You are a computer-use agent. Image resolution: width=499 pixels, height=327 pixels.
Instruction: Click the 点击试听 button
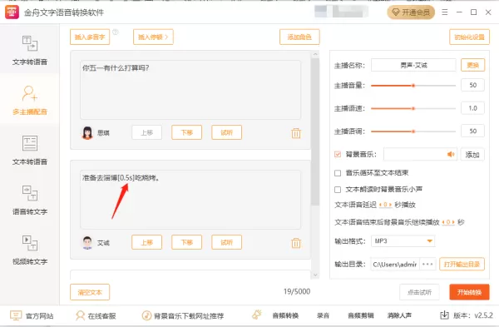(419, 292)
